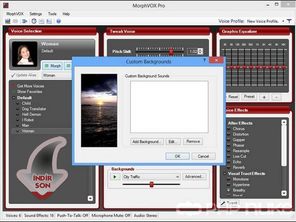Toggle the Phaser effect indicator
296x222 pixels.
pos(229,146)
